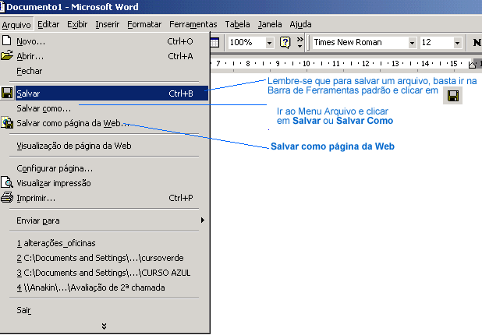Select the Enviar para menu entry
This screenshot has width=482, height=335.
(x=105, y=220)
